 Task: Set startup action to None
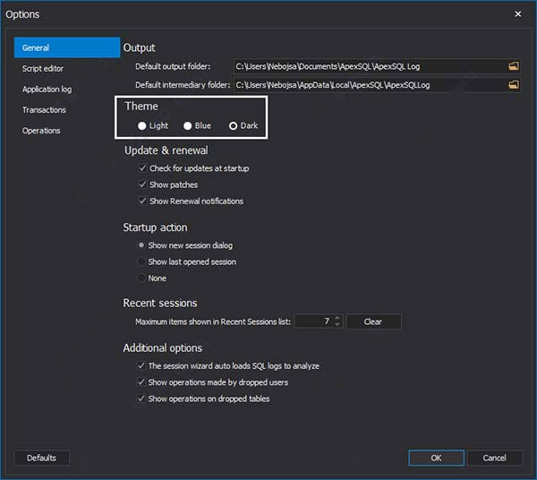click(x=141, y=279)
